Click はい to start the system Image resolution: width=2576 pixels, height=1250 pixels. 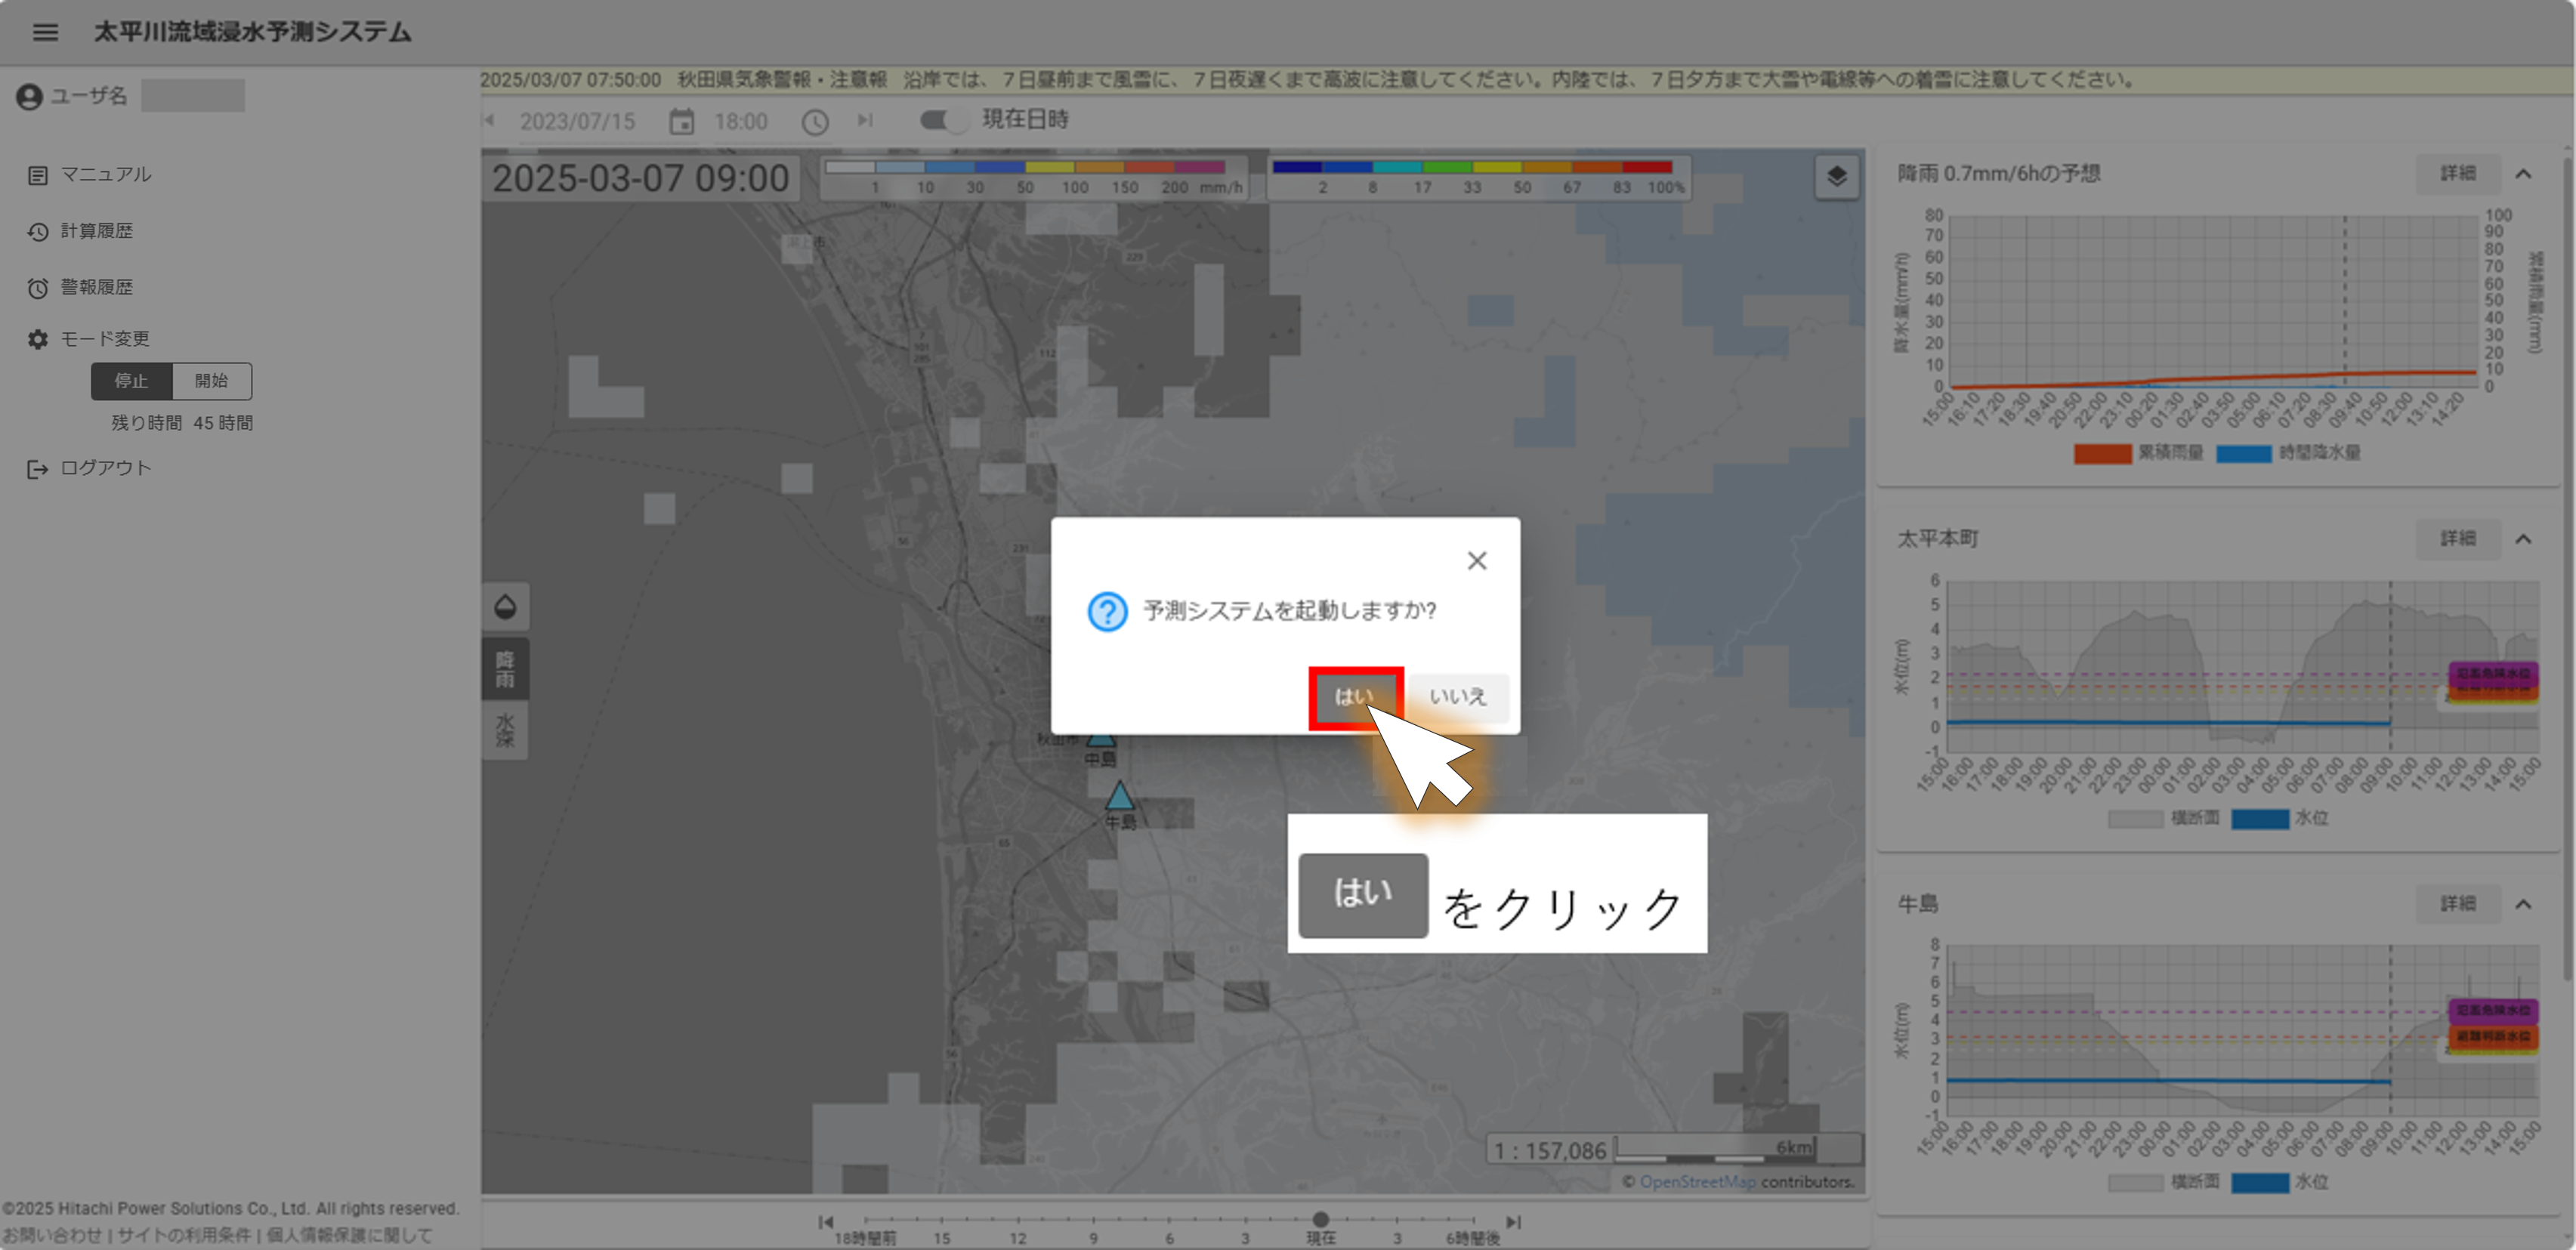[1354, 696]
